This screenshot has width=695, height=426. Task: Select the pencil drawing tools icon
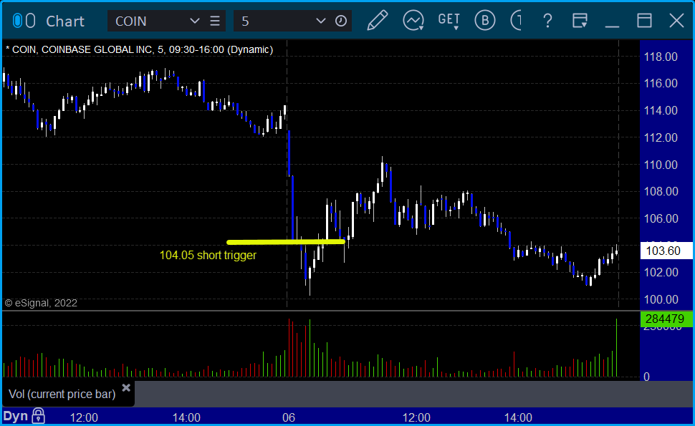pos(377,21)
